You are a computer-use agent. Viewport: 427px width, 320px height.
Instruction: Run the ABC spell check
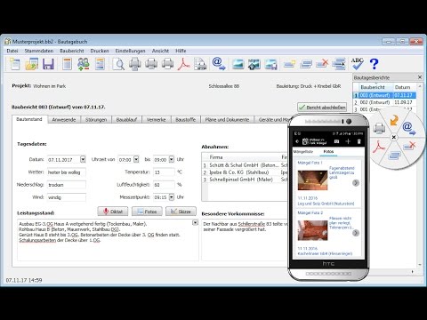coord(358,64)
